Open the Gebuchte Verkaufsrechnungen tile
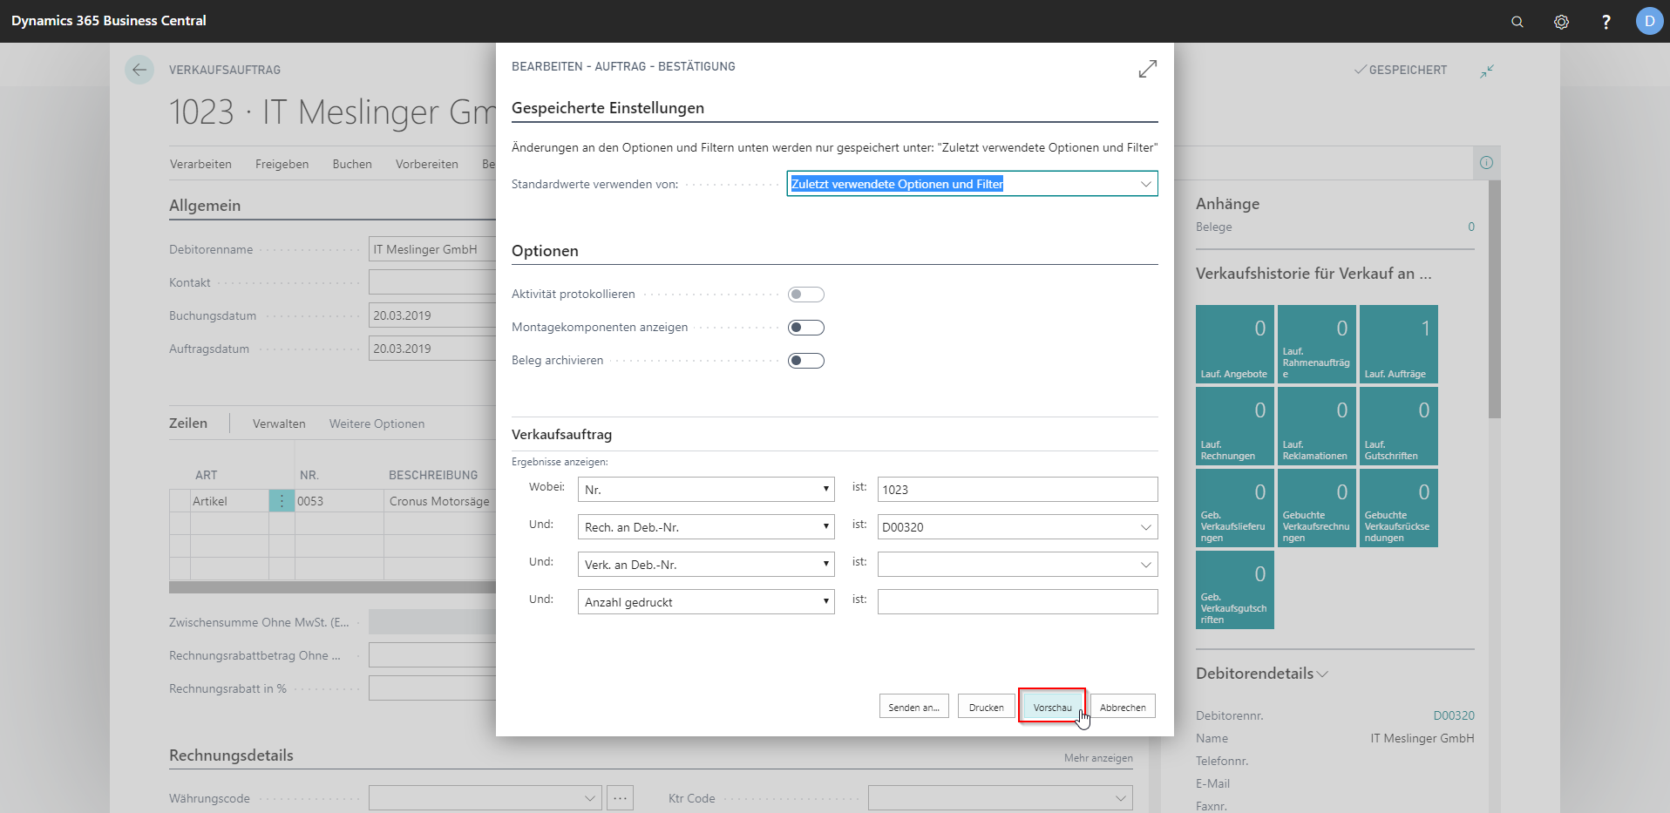 pos(1317,508)
